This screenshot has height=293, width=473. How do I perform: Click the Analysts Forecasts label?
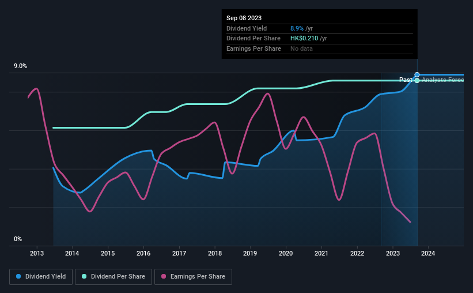click(x=442, y=80)
